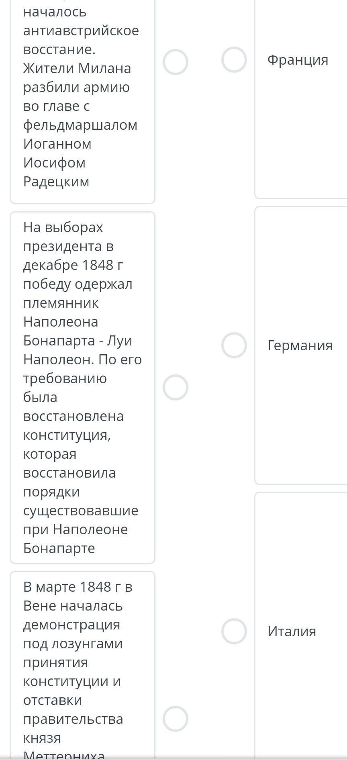Tap the Франция answer label
347x760 pixels.
298,60
